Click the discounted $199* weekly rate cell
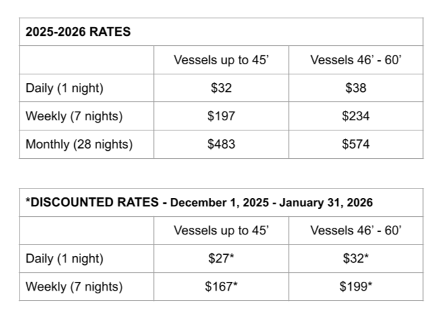This screenshot has height=323, width=444. coord(356,287)
